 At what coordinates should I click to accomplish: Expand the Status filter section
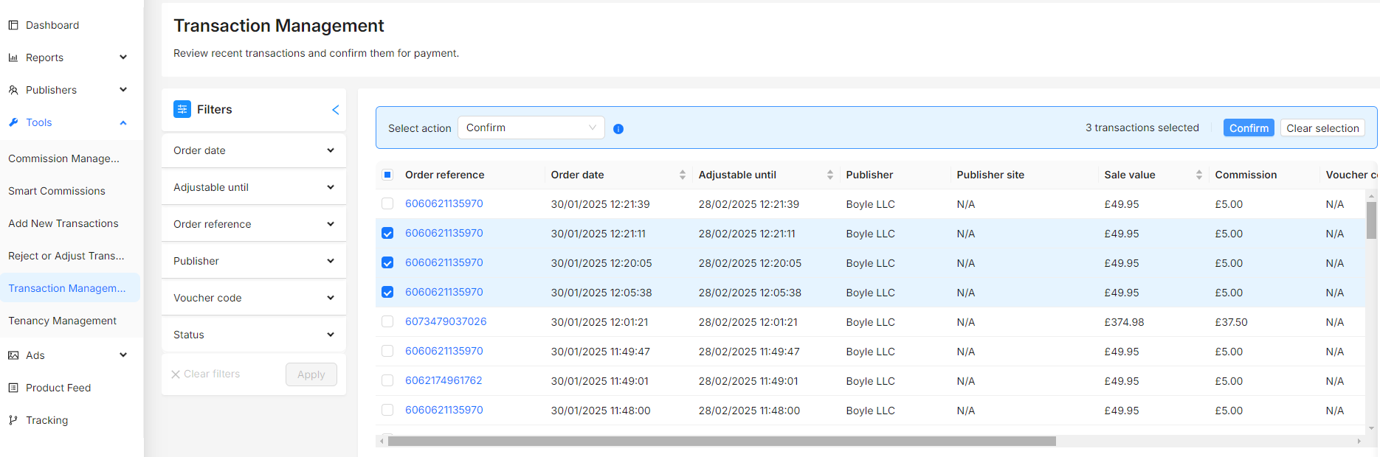point(253,335)
